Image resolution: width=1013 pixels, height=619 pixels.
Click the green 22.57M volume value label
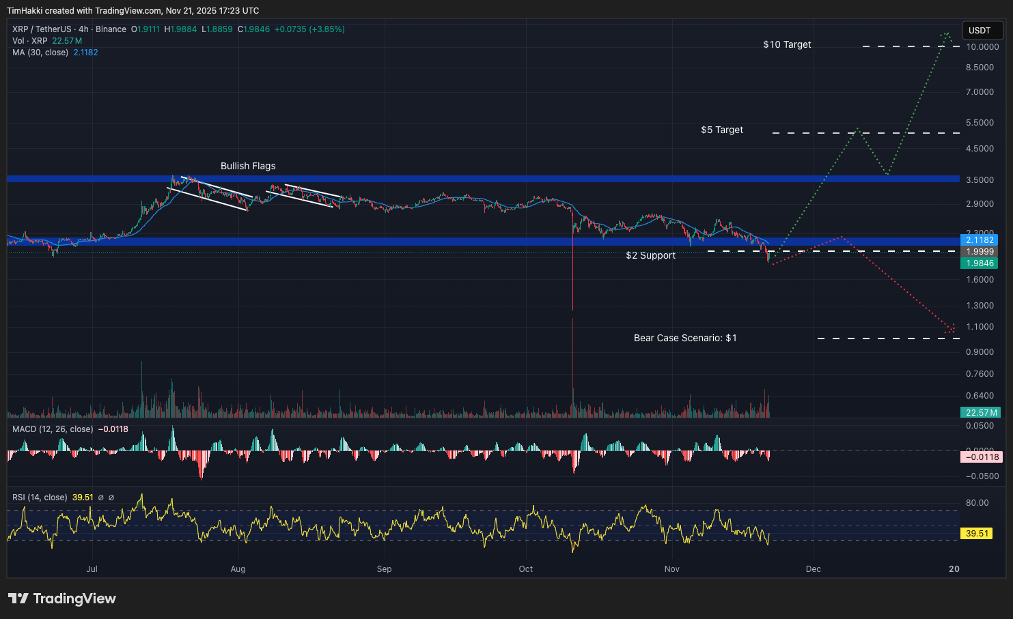pos(980,412)
